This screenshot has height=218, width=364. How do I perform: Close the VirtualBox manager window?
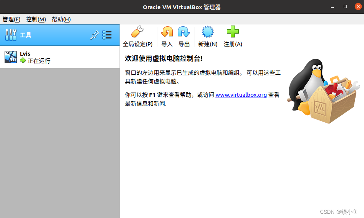click(358, 6)
